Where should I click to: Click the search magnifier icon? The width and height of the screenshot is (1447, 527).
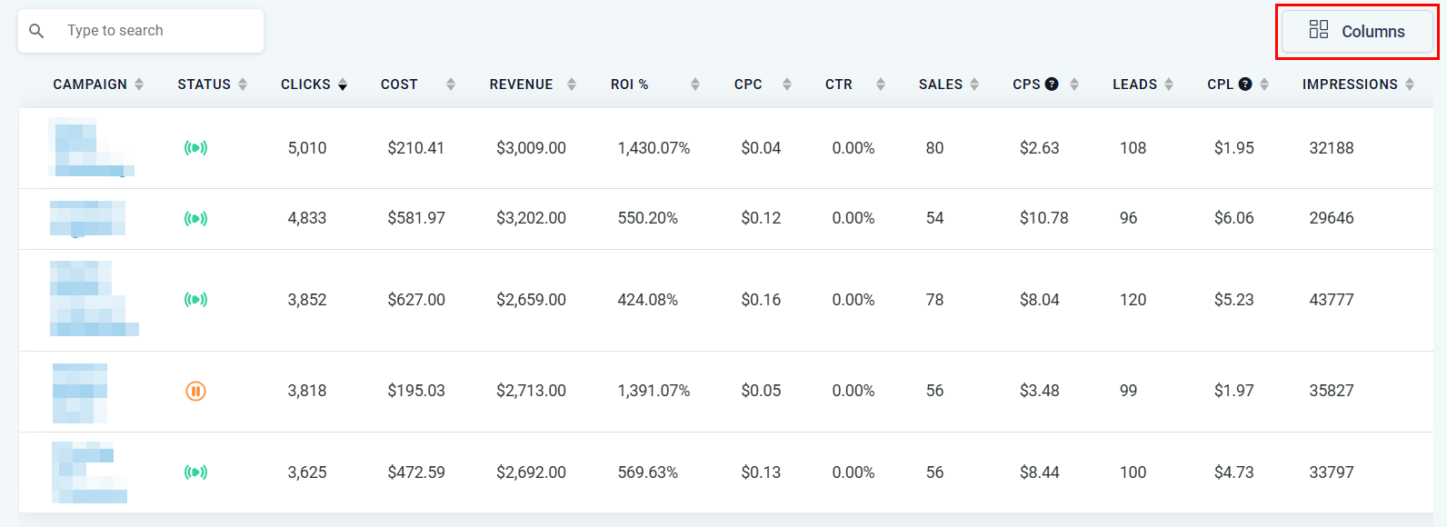(36, 31)
